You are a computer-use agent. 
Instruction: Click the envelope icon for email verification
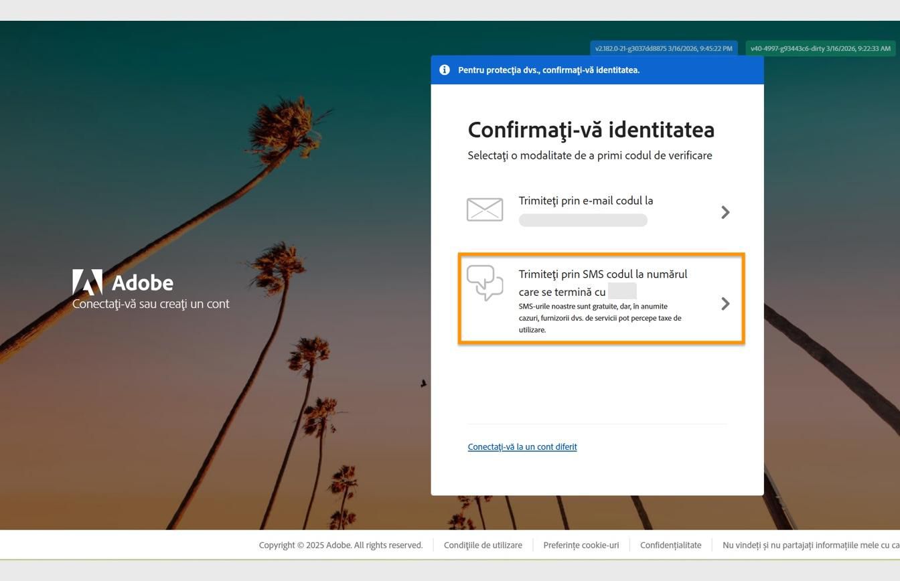[484, 210]
